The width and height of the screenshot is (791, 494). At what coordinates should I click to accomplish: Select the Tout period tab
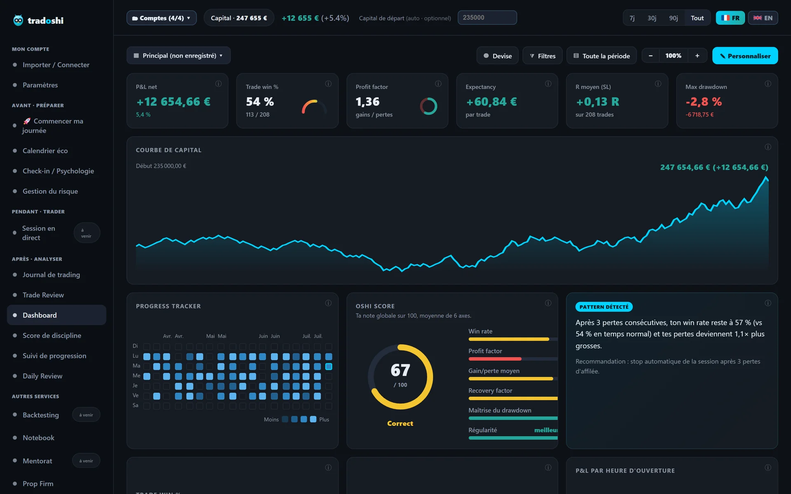click(x=697, y=18)
